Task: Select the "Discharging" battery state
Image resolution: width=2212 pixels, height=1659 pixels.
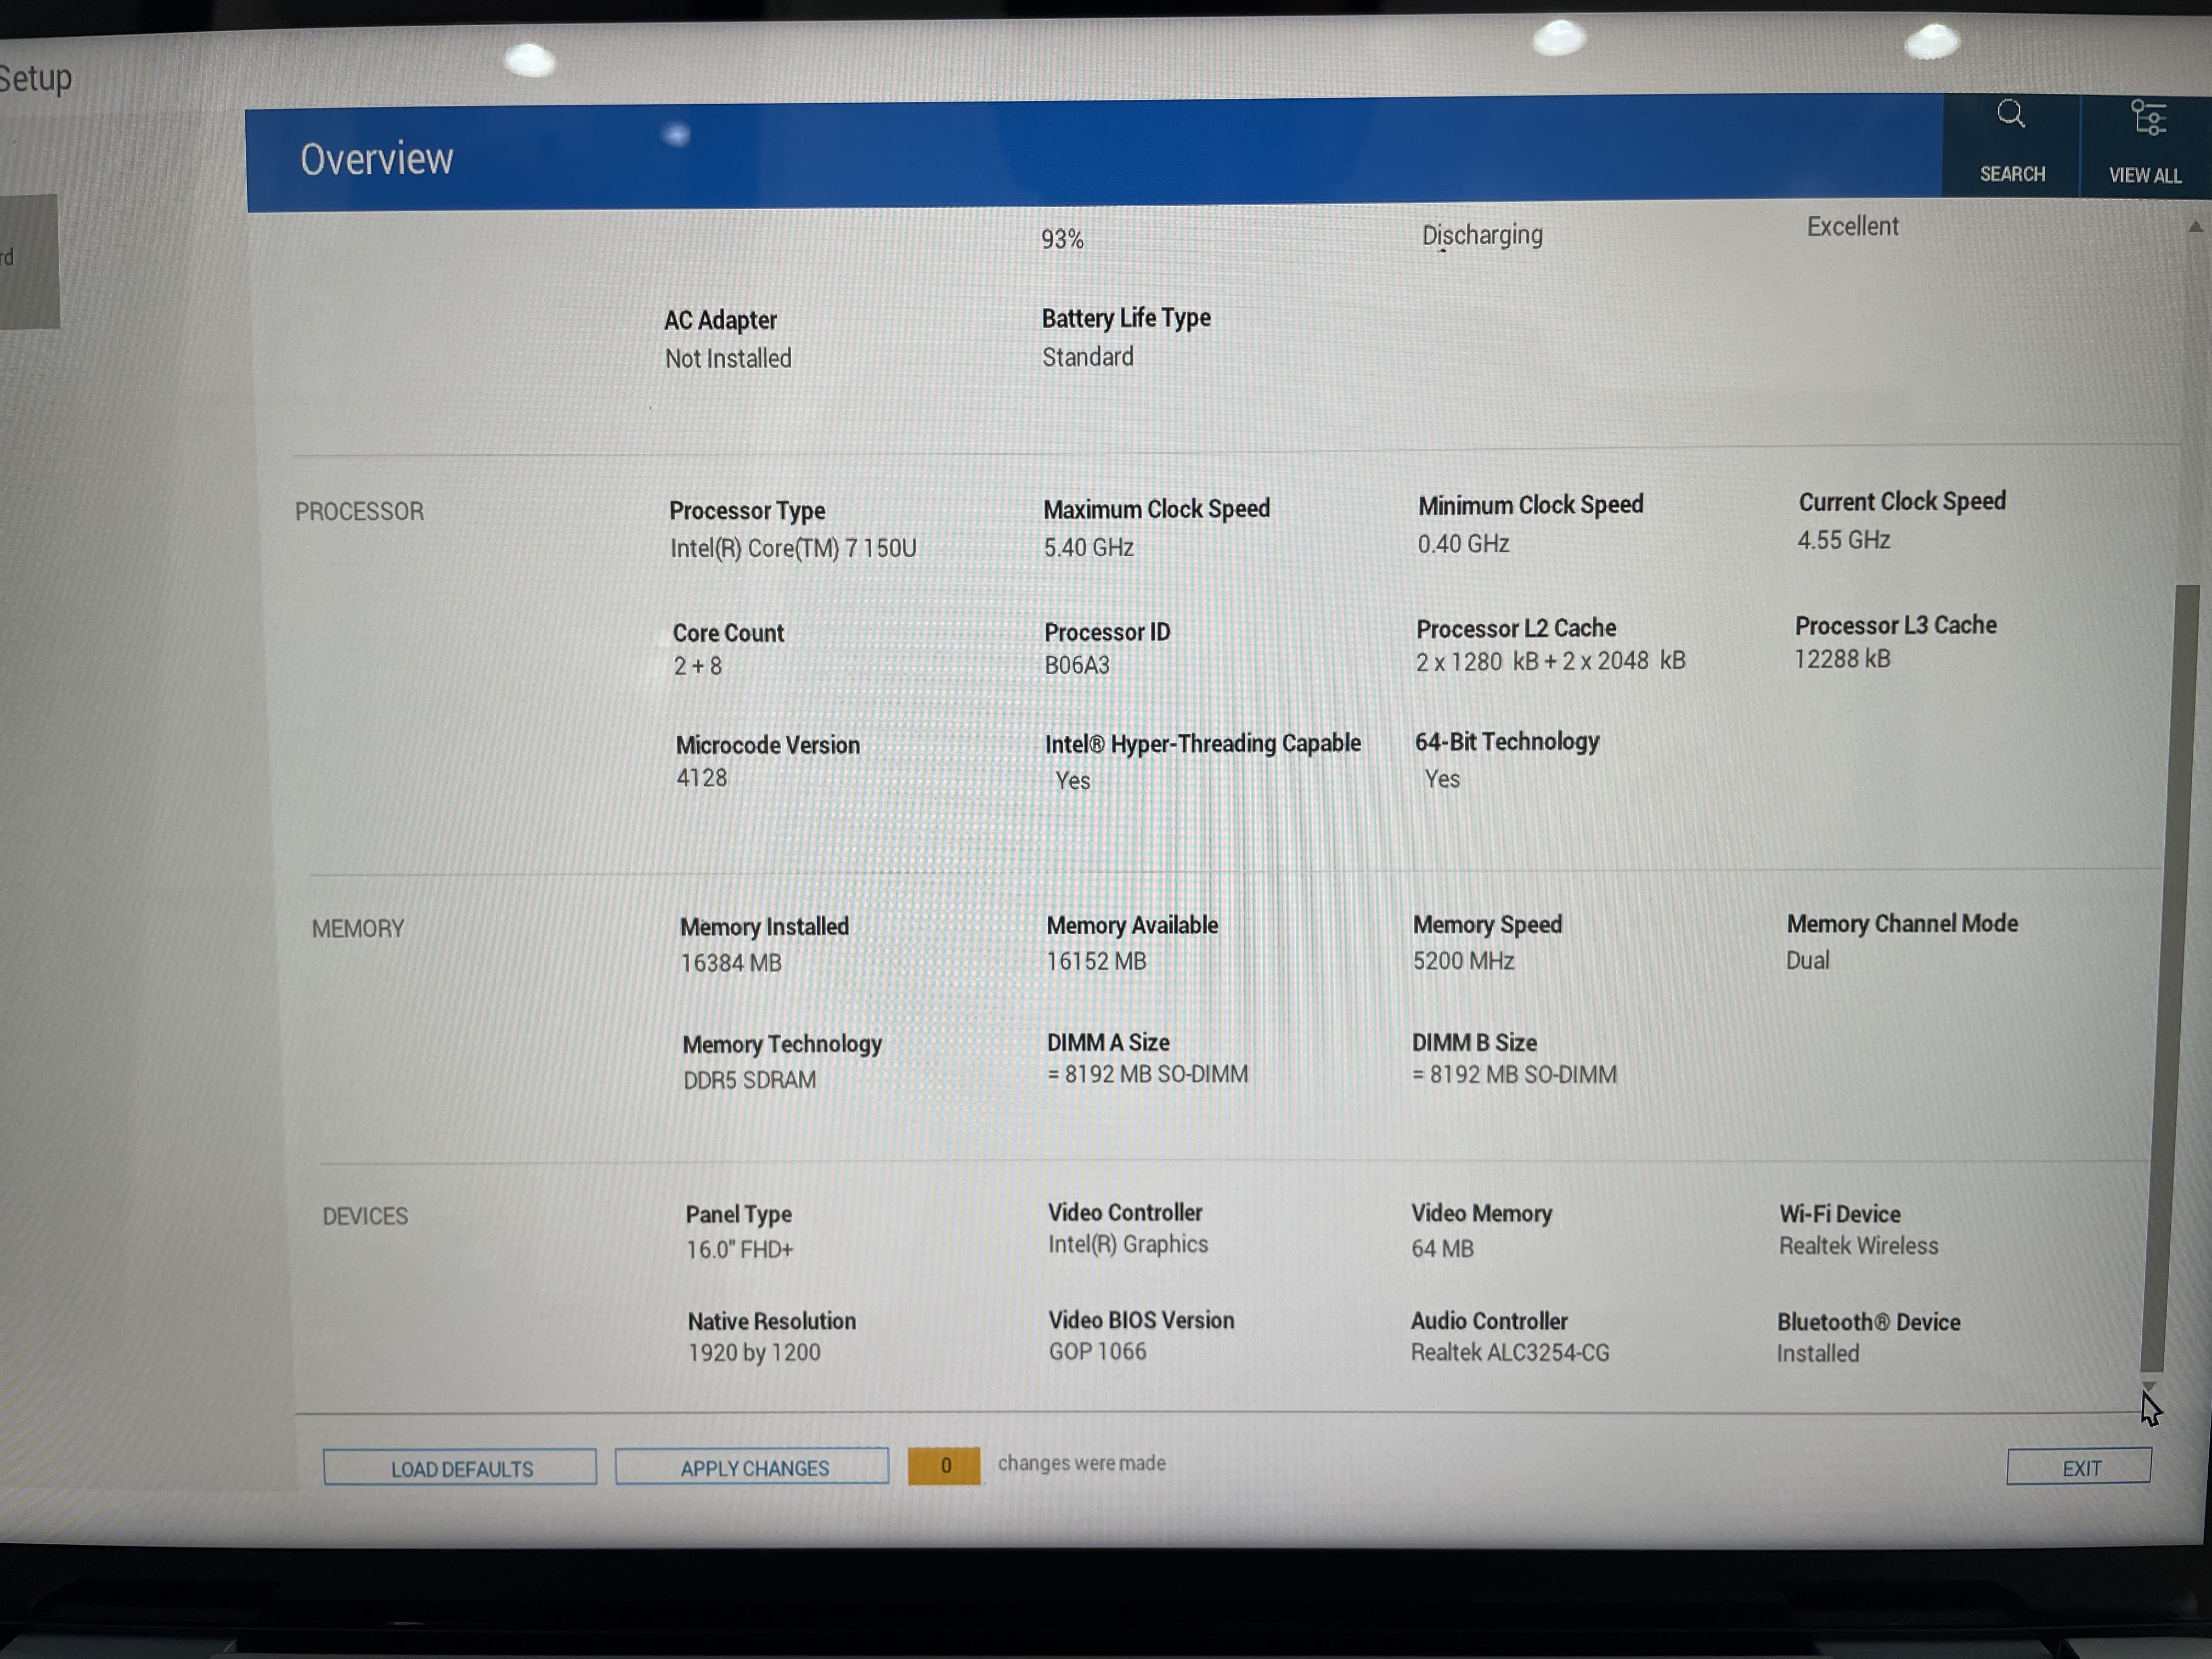Action: coord(1482,235)
